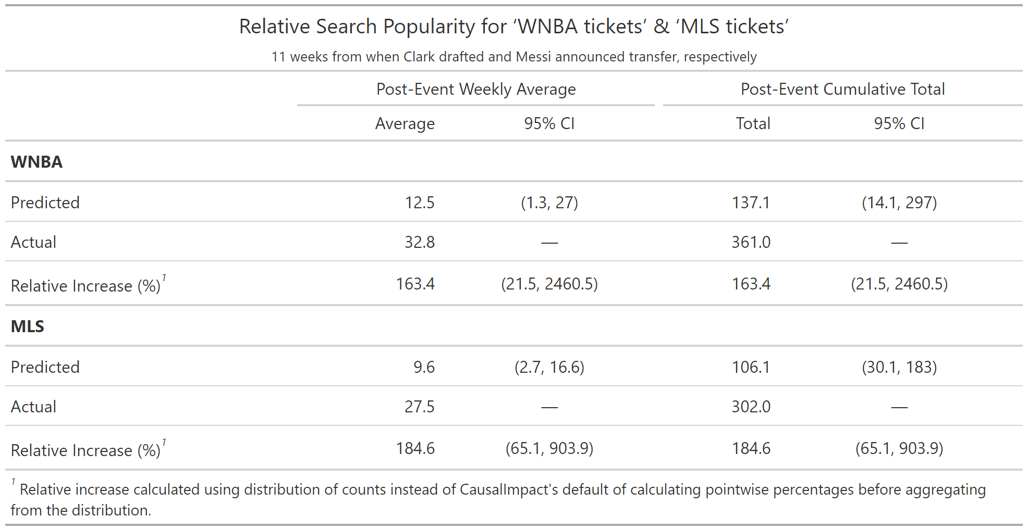The width and height of the screenshot is (1028, 529).
Task: Click WNBA predicted weekly average 12.5
Action: [x=419, y=203]
